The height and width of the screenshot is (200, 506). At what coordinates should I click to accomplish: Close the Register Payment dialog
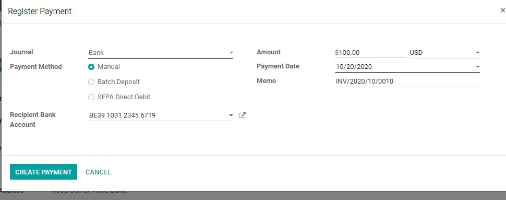(502, 10)
